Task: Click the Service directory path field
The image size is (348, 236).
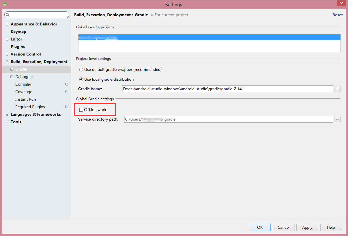Action: click(229, 119)
